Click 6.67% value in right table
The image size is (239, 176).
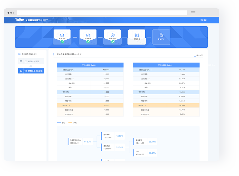point(182,114)
